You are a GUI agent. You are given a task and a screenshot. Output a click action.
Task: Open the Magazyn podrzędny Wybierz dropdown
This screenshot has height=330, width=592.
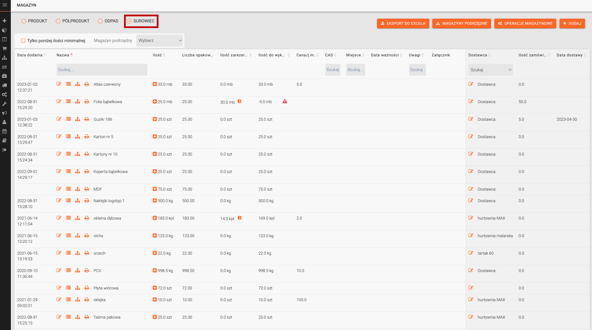pyautogui.click(x=160, y=41)
